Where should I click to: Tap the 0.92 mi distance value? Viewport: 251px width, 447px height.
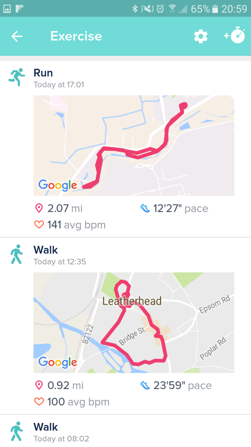(x=66, y=385)
